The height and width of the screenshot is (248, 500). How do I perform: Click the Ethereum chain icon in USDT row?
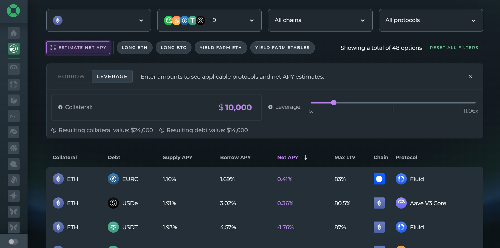click(x=379, y=227)
